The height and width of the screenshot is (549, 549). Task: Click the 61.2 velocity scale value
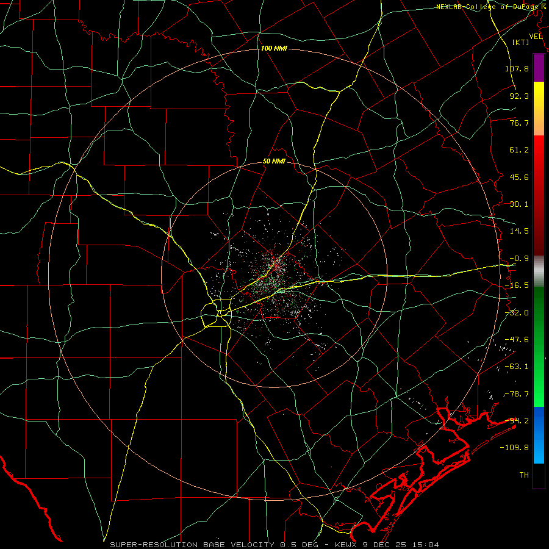(x=519, y=150)
